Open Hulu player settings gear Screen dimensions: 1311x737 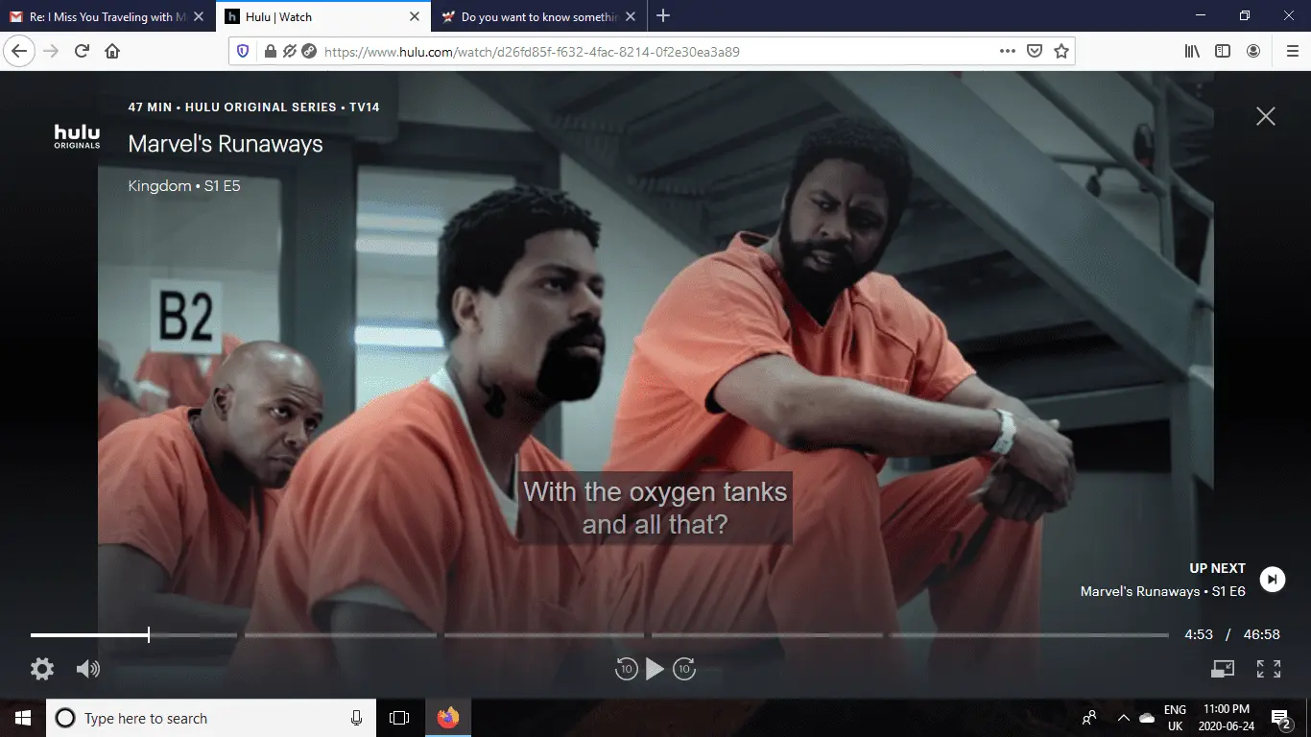[x=42, y=669]
